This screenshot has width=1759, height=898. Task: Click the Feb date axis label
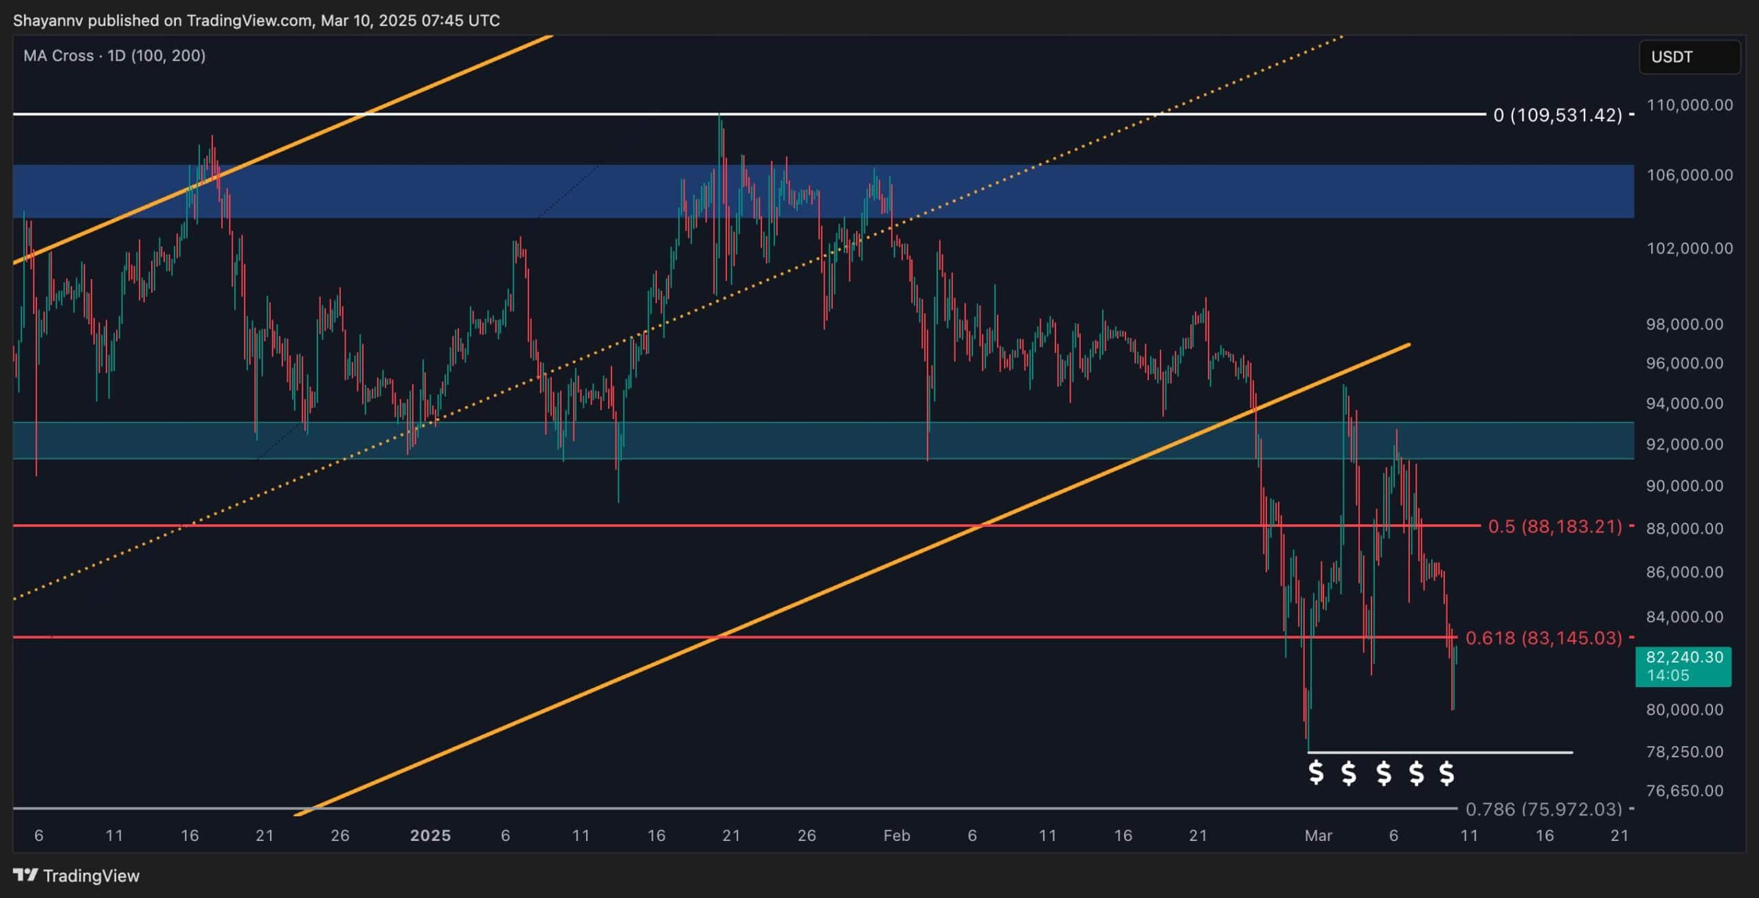(897, 835)
